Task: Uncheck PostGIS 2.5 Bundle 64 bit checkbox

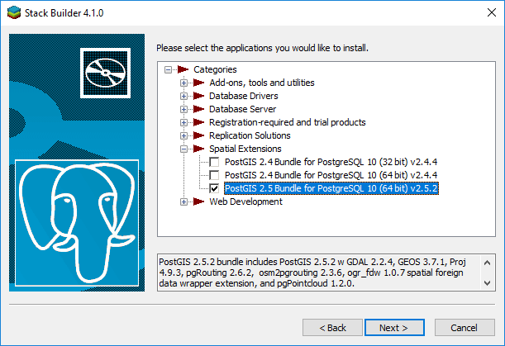Action: [214, 188]
